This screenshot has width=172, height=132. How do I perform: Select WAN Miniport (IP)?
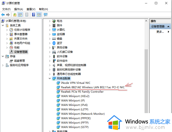coord(73,101)
